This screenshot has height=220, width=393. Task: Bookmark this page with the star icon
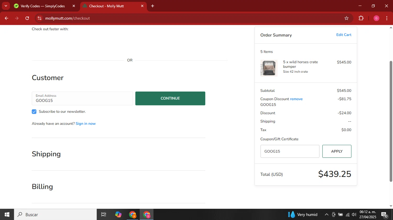tap(346, 18)
